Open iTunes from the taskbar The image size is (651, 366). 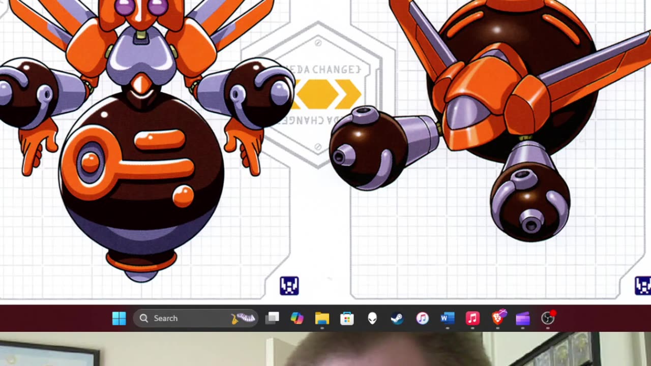(422, 318)
